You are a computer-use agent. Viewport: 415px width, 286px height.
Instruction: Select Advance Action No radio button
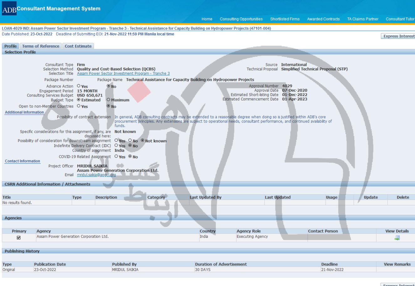click(108, 86)
